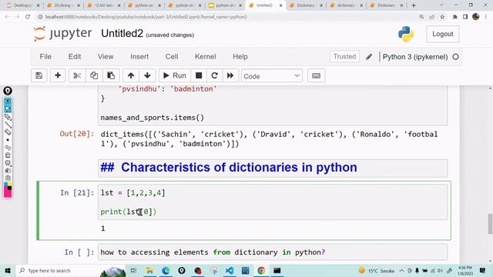Toggle the eye visibility annotation tool
Screen dimensions: 493x277
tap(8, 101)
